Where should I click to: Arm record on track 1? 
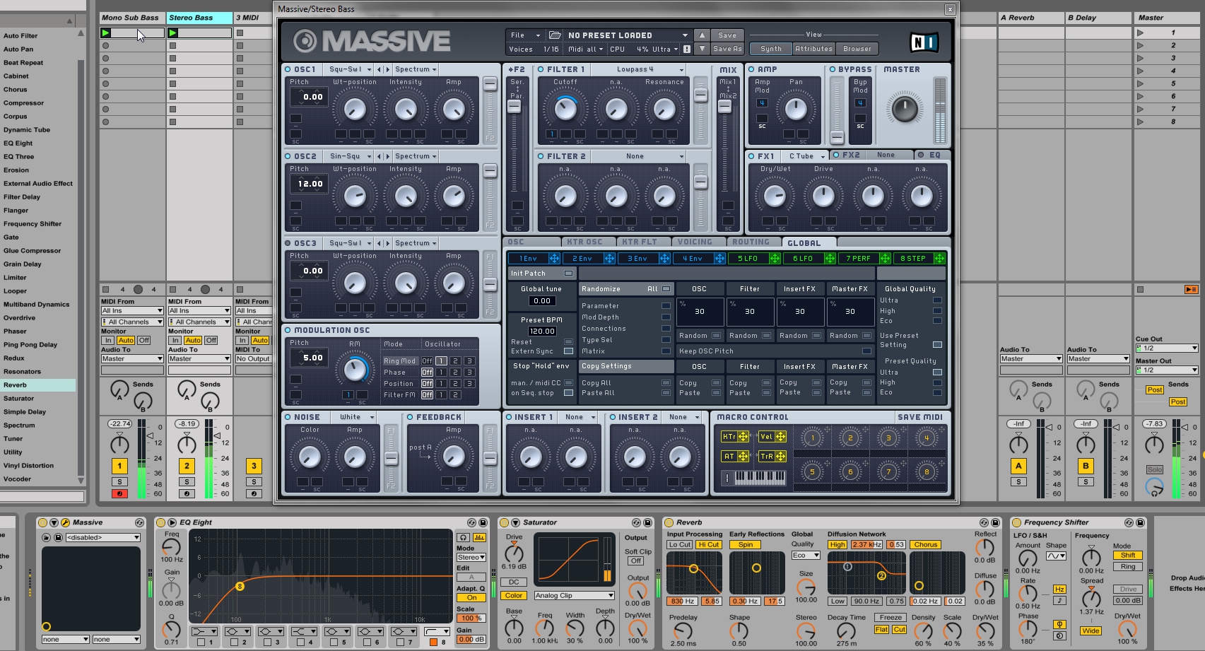point(119,493)
